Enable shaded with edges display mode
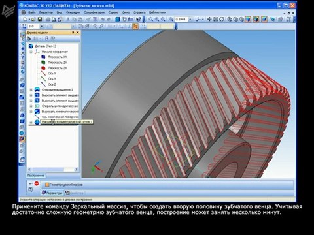Image resolution: width=314 pixels, height=235 pixels. [x=256, y=20]
